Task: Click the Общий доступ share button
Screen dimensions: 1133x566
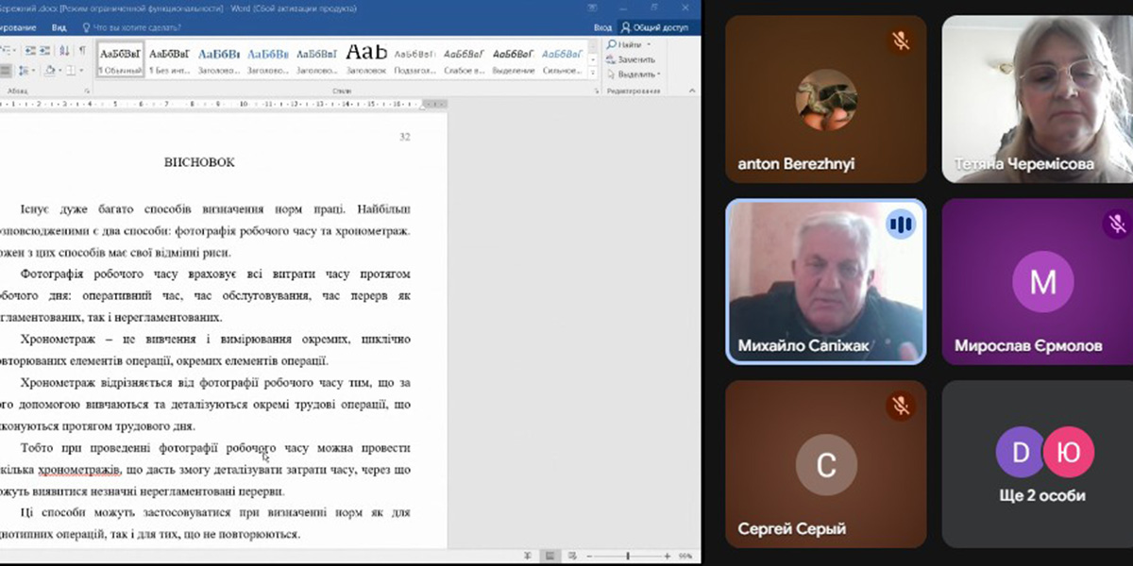Action: [655, 28]
